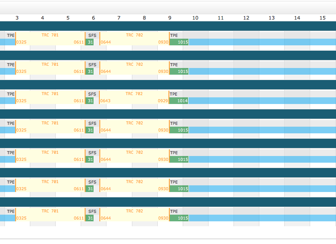Select the green 1014 block
Screen dimensions: 336x244
[x=179, y=101]
